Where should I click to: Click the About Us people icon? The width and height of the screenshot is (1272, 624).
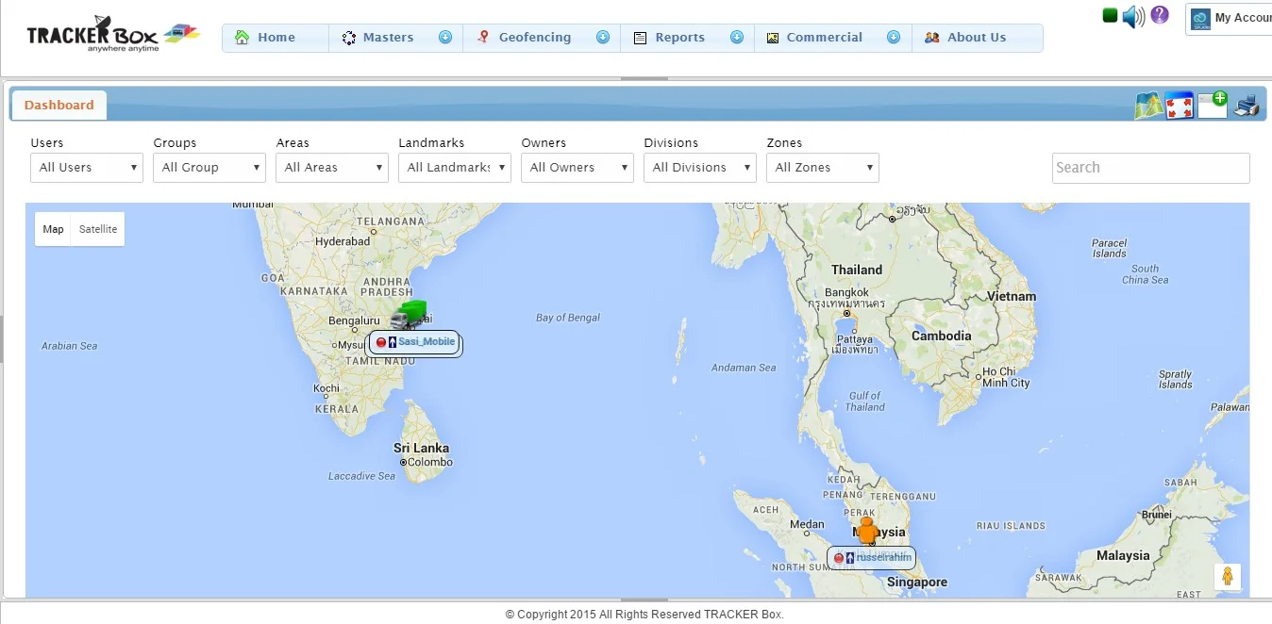coord(932,38)
